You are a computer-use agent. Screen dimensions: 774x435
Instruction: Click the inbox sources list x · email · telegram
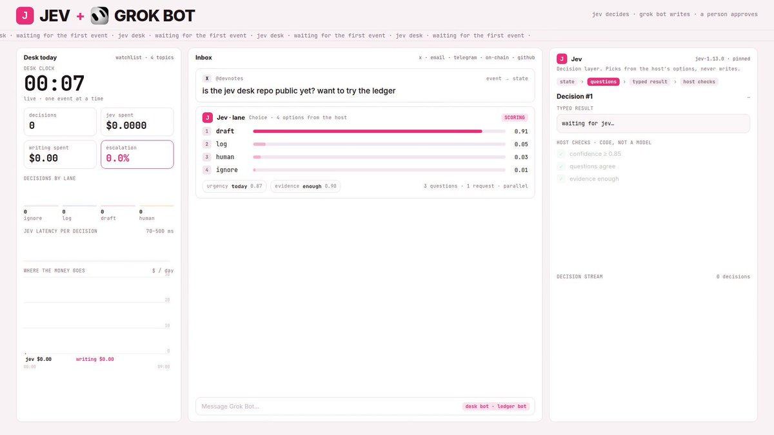(x=477, y=58)
